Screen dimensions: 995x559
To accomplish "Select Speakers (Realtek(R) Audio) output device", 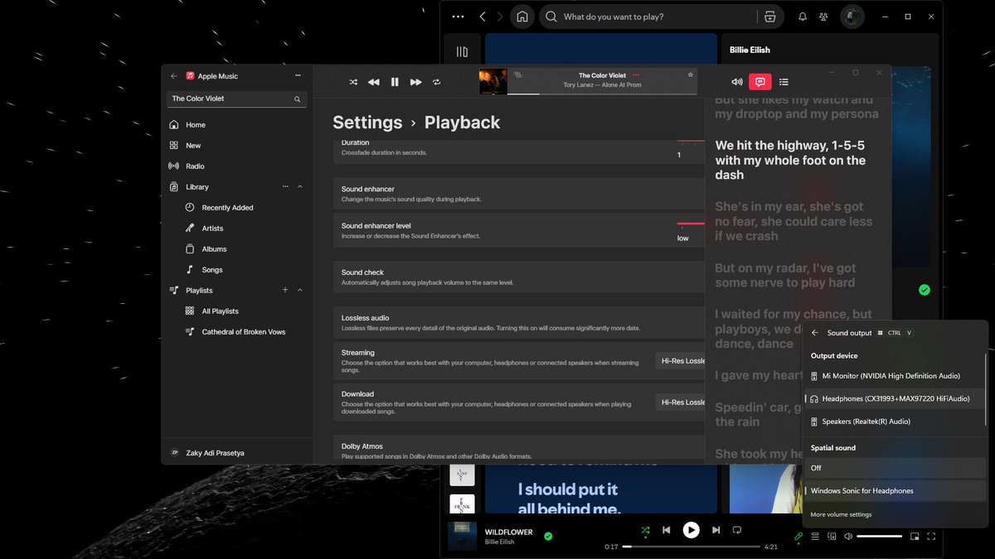I will click(895, 422).
